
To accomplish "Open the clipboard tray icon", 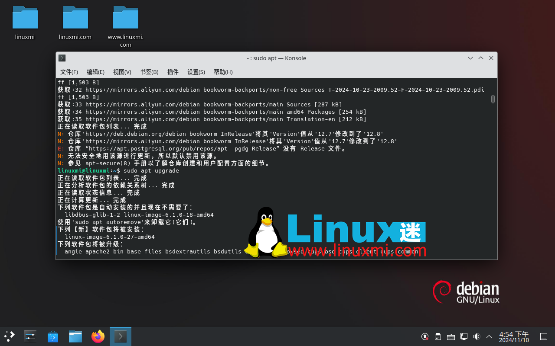I will [438, 336].
